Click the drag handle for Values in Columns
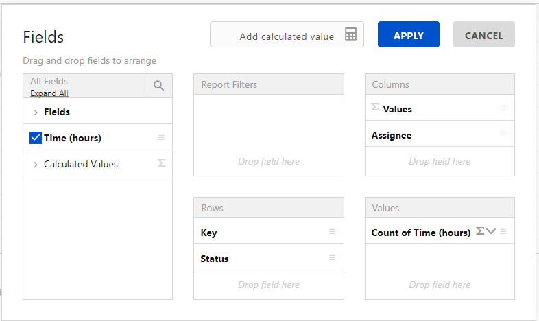 503,108
